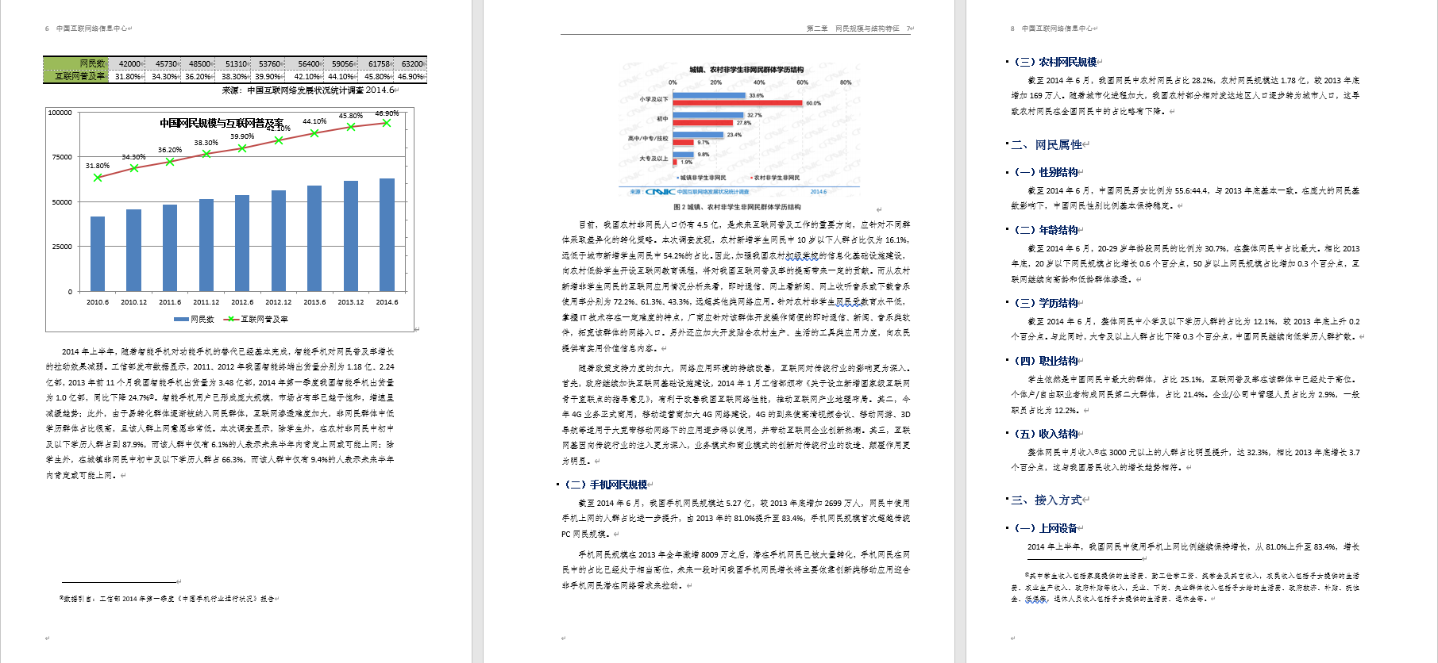This screenshot has height=663, width=1438.
Task: Click the paragraph starting 手机网民规模在 2013 年
Action: point(736,570)
